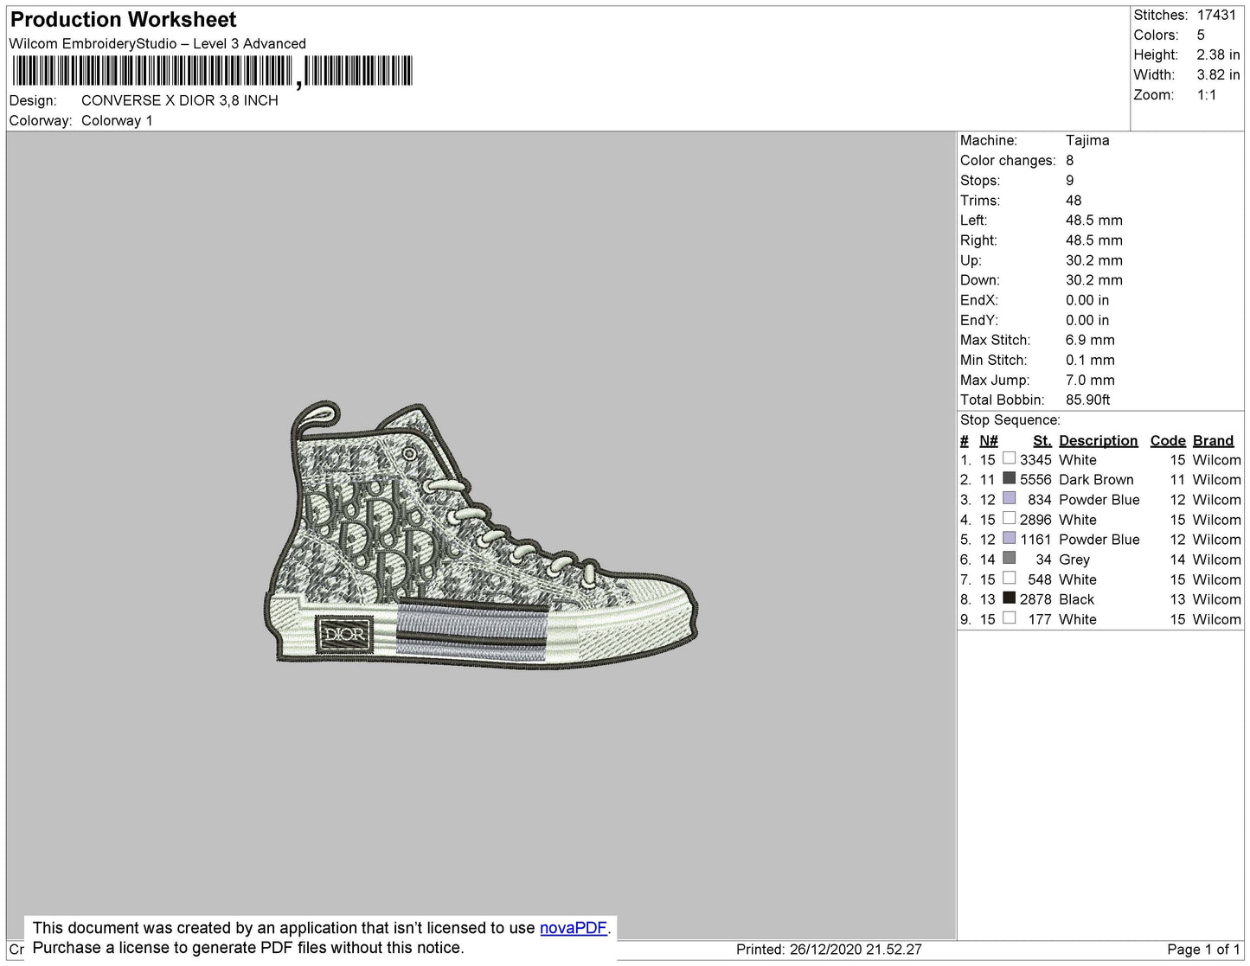This screenshot has width=1250, height=966.
Task: Click the Stitches value 17431
Action: tap(1216, 15)
